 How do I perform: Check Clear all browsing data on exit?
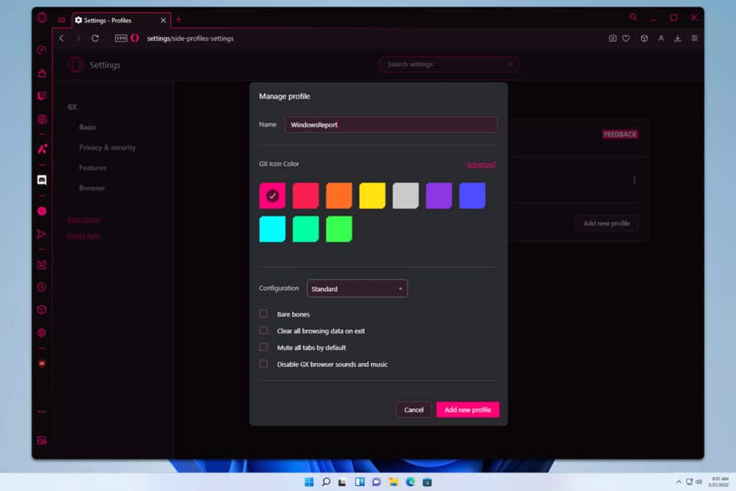pyautogui.click(x=264, y=331)
